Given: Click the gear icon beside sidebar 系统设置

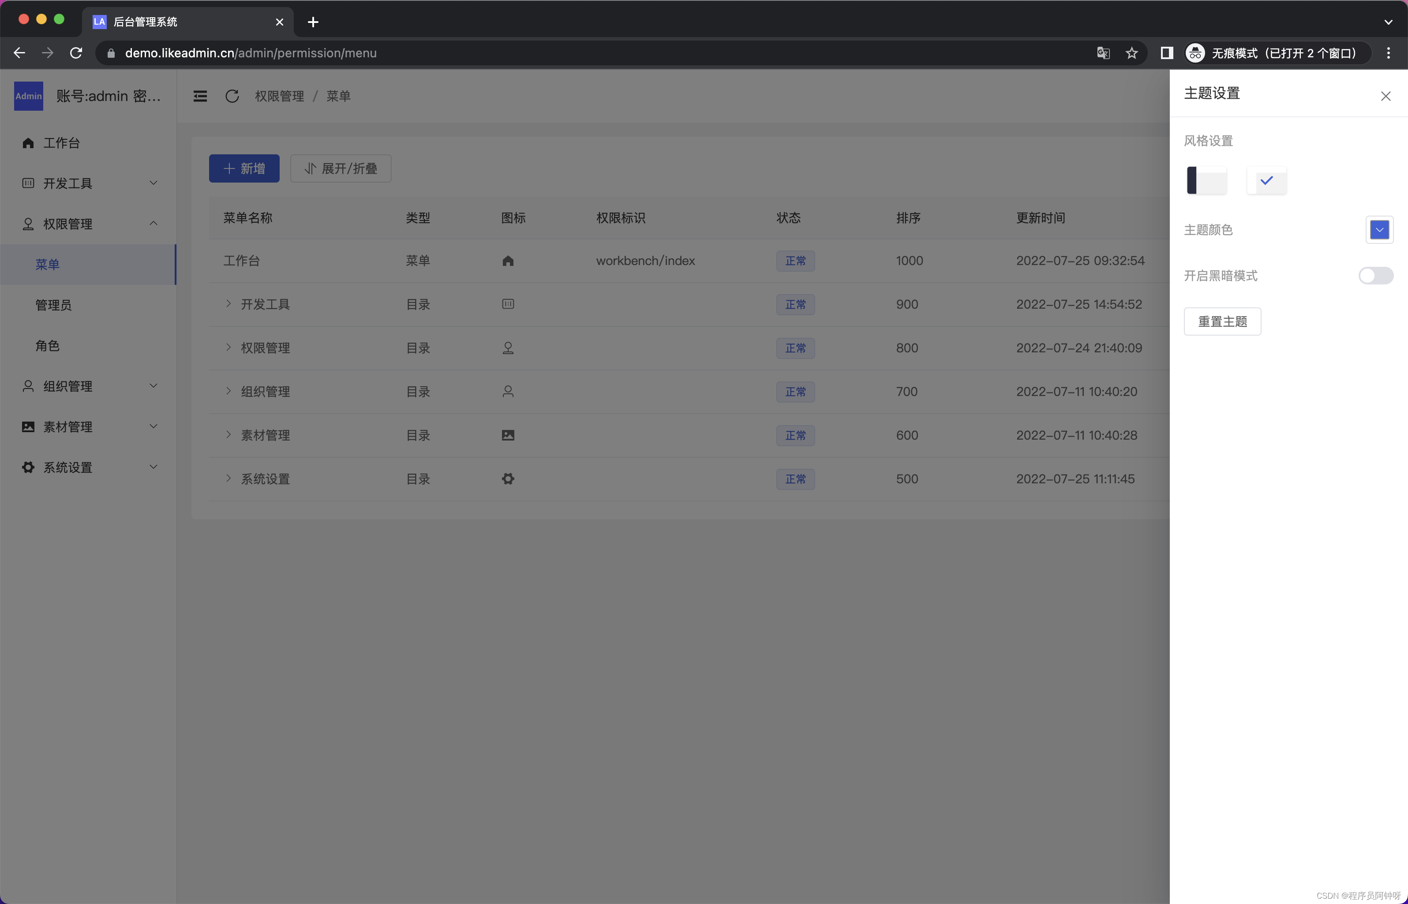Looking at the screenshot, I should (28, 467).
